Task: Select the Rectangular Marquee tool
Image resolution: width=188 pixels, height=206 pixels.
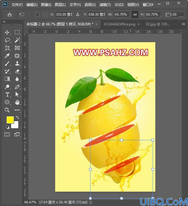Action: click(x=17, y=32)
